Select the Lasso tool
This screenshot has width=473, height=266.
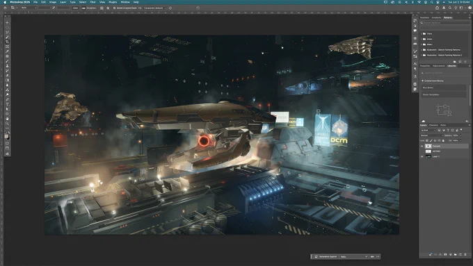(x=7, y=33)
